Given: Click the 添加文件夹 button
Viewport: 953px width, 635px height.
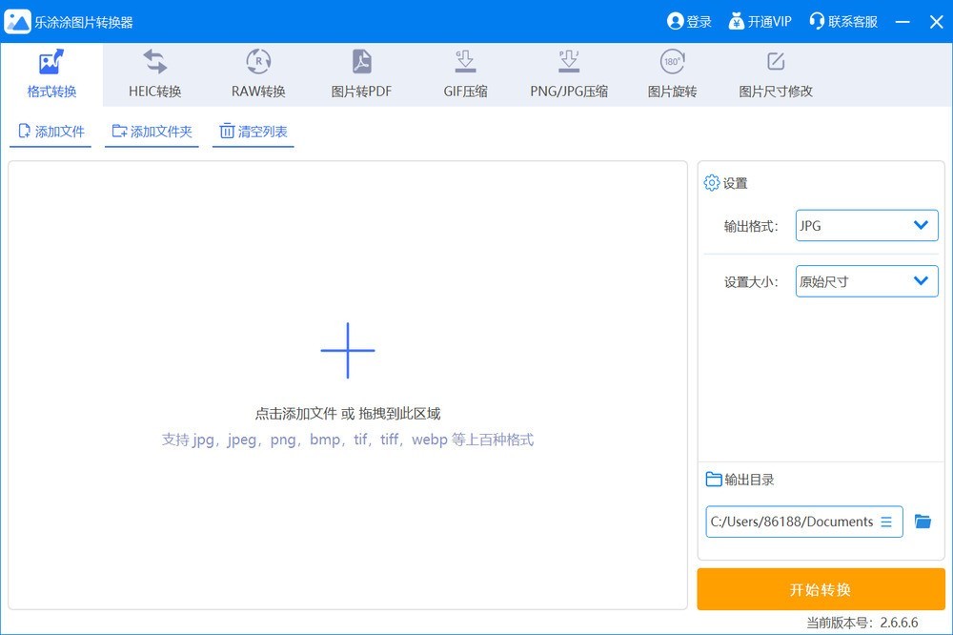Looking at the screenshot, I should coord(152,132).
